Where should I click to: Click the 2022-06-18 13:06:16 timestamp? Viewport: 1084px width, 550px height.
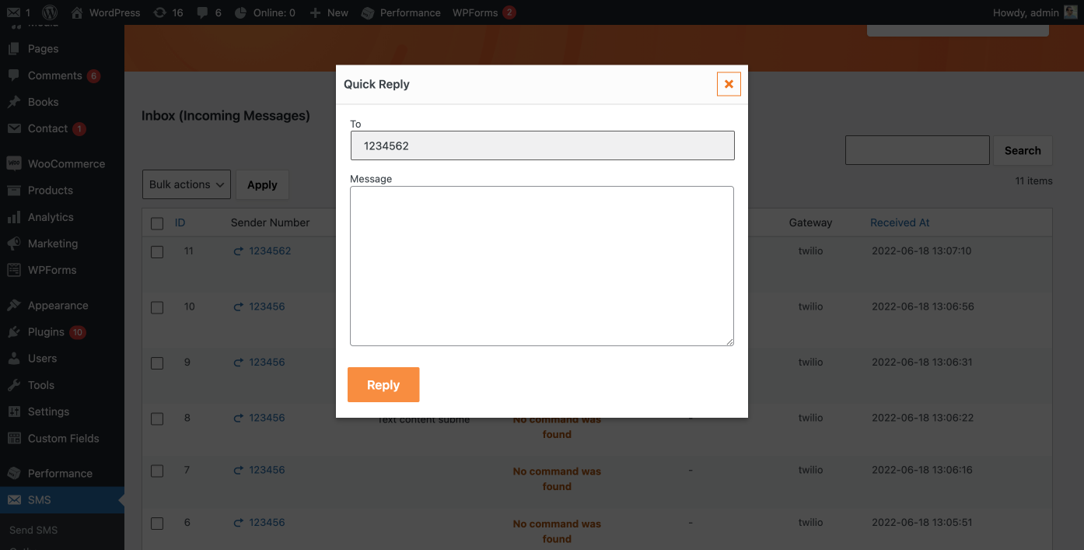coord(921,470)
